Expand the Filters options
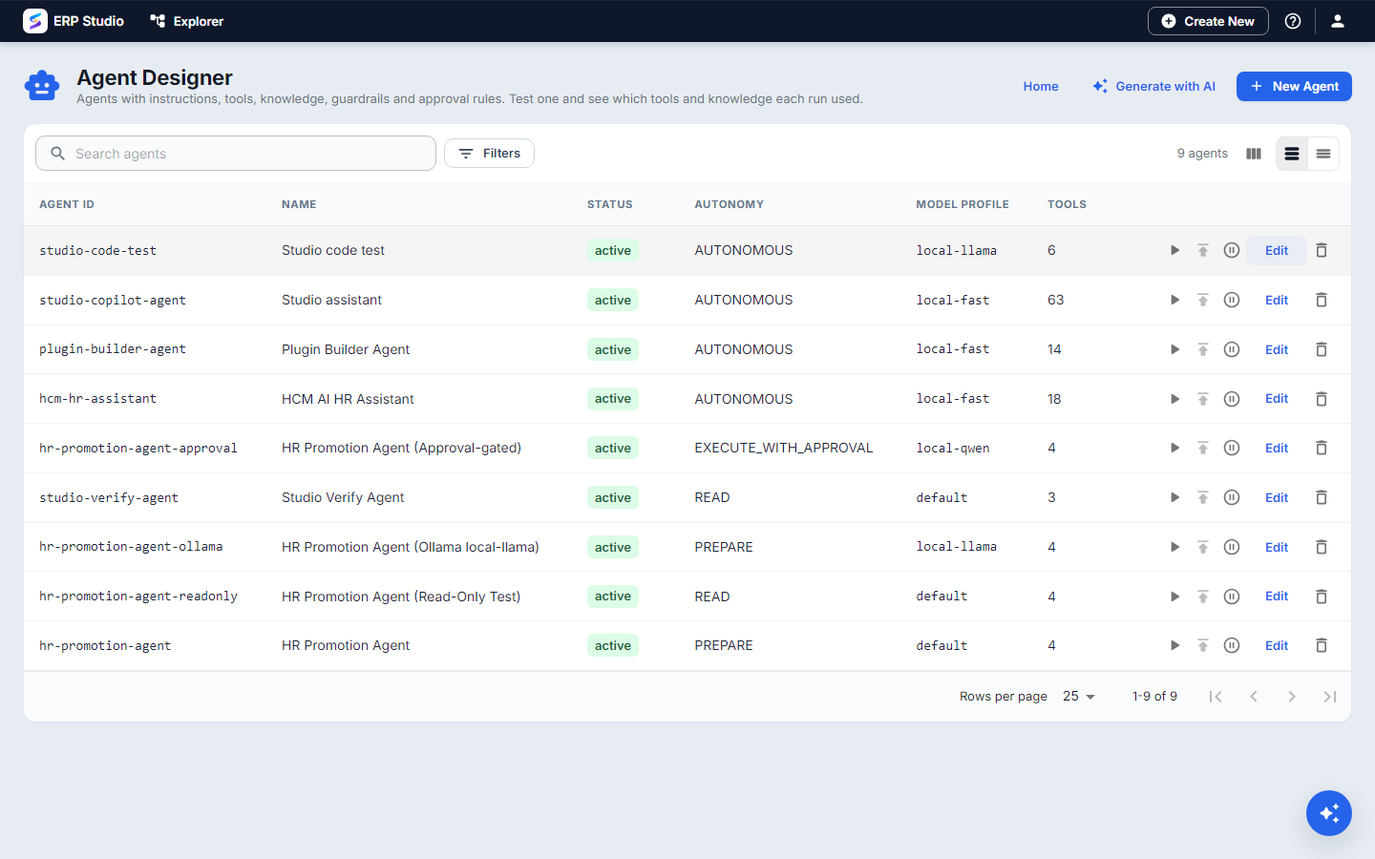The height and width of the screenshot is (859, 1375). point(489,154)
